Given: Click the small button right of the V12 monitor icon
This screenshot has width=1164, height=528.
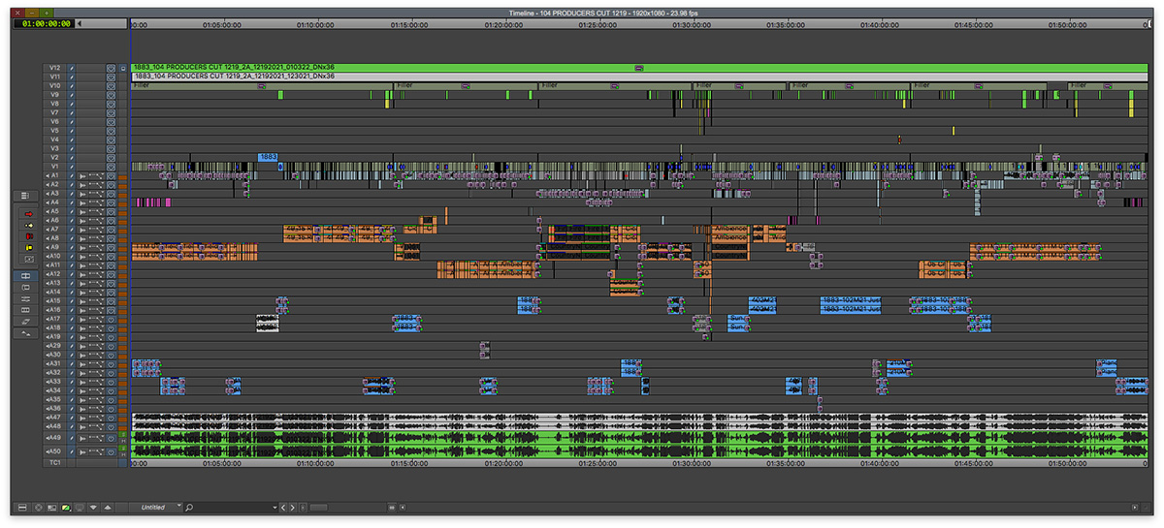Looking at the screenshot, I should [x=122, y=68].
